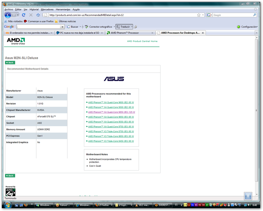Click the Corrector ortográfico button
263x211 pixels.
[x=98, y=27]
